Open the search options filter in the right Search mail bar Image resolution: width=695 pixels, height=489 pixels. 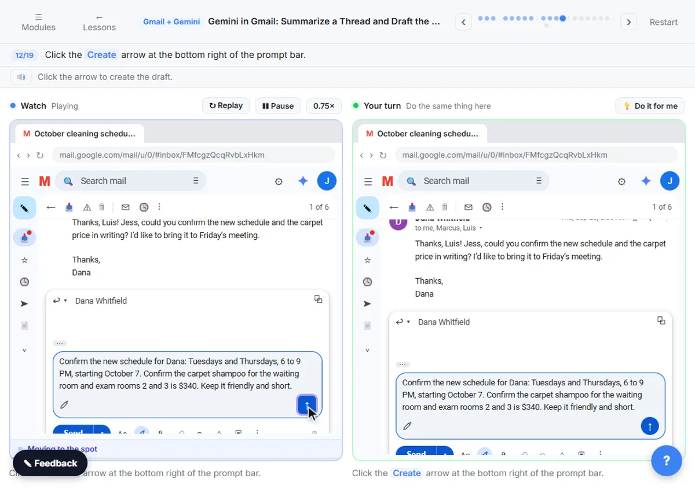(539, 181)
